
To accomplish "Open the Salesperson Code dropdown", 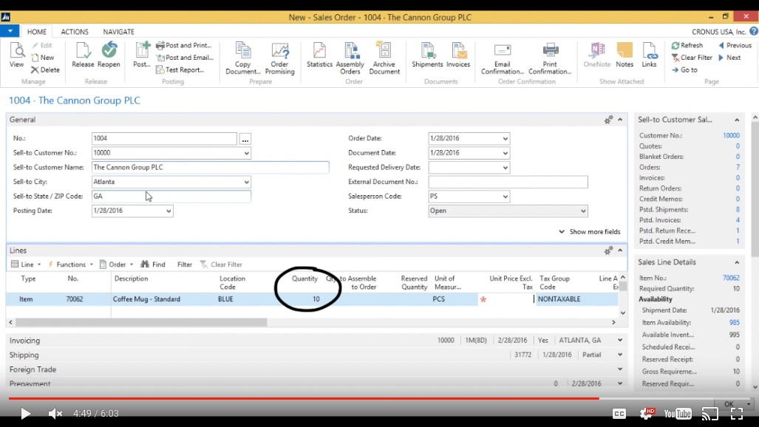I will (506, 197).
